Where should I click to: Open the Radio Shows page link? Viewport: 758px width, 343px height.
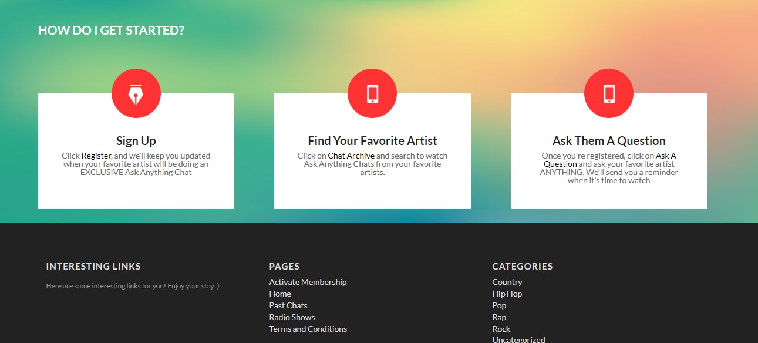[x=292, y=317]
